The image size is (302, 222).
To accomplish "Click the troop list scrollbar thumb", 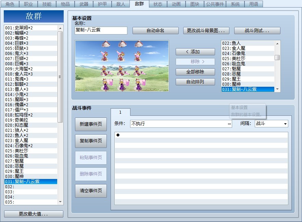I will (x=60, y=77).
